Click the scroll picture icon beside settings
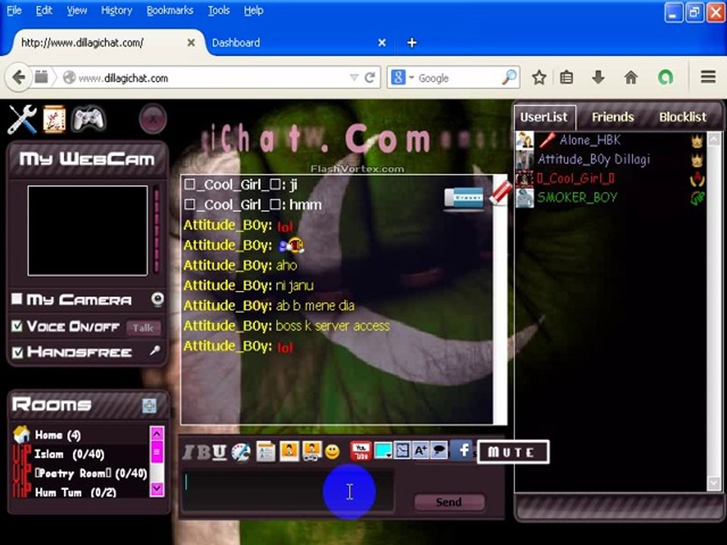The image size is (727, 545). tap(54, 119)
